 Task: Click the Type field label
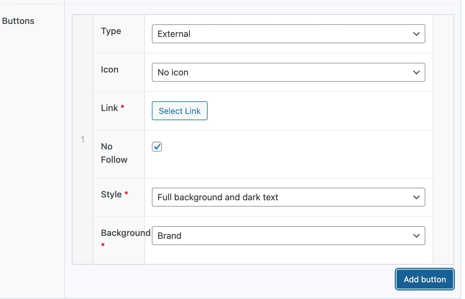coord(111,31)
